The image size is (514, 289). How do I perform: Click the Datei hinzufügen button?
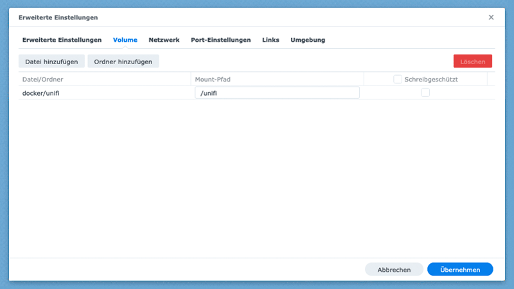click(51, 62)
